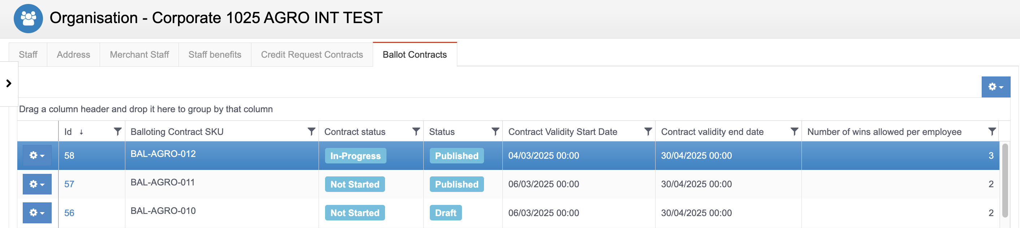Switch to the Staff benefits tab

point(215,54)
